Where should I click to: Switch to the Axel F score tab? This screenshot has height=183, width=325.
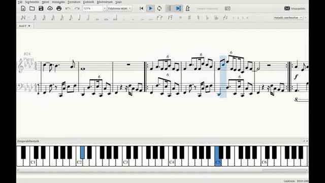pyautogui.click(x=22, y=26)
